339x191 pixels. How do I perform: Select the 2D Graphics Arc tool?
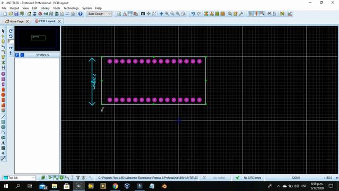pos(3,132)
